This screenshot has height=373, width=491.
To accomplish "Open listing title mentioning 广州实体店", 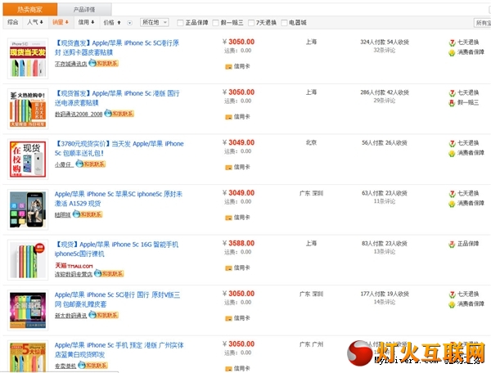I will pyautogui.click(x=119, y=350).
